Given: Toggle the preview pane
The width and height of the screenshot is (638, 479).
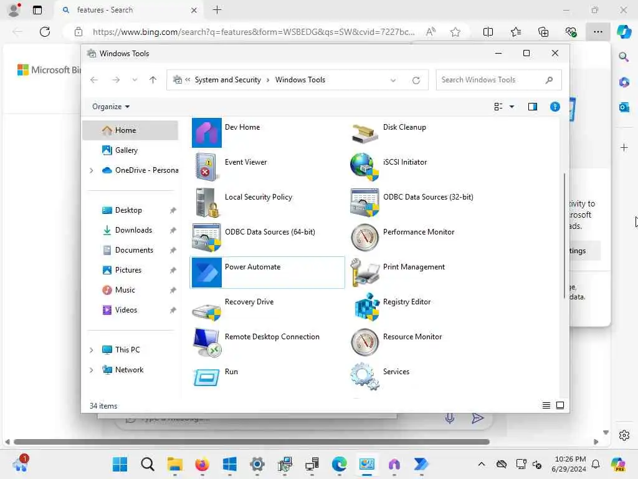Looking at the screenshot, I should coord(533,107).
